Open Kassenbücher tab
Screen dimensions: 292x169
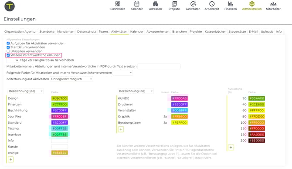(x=215, y=32)
